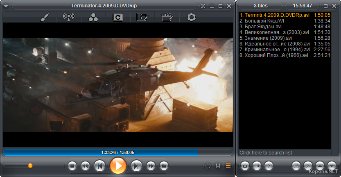Screen dimensions: 341x177
Task: Select Хороший Плох...й (1966).avi in playlist
Action: 285,55
